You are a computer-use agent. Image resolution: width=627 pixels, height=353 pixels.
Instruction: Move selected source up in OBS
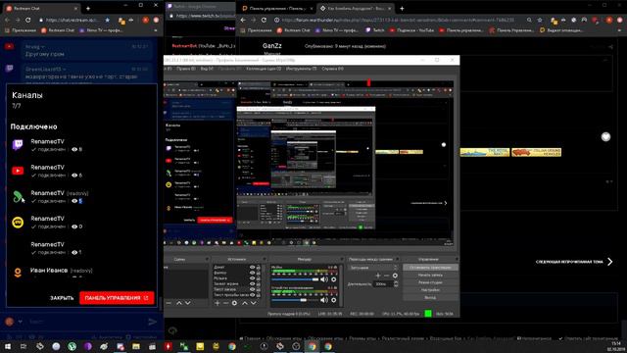click(x=245, y=303)
